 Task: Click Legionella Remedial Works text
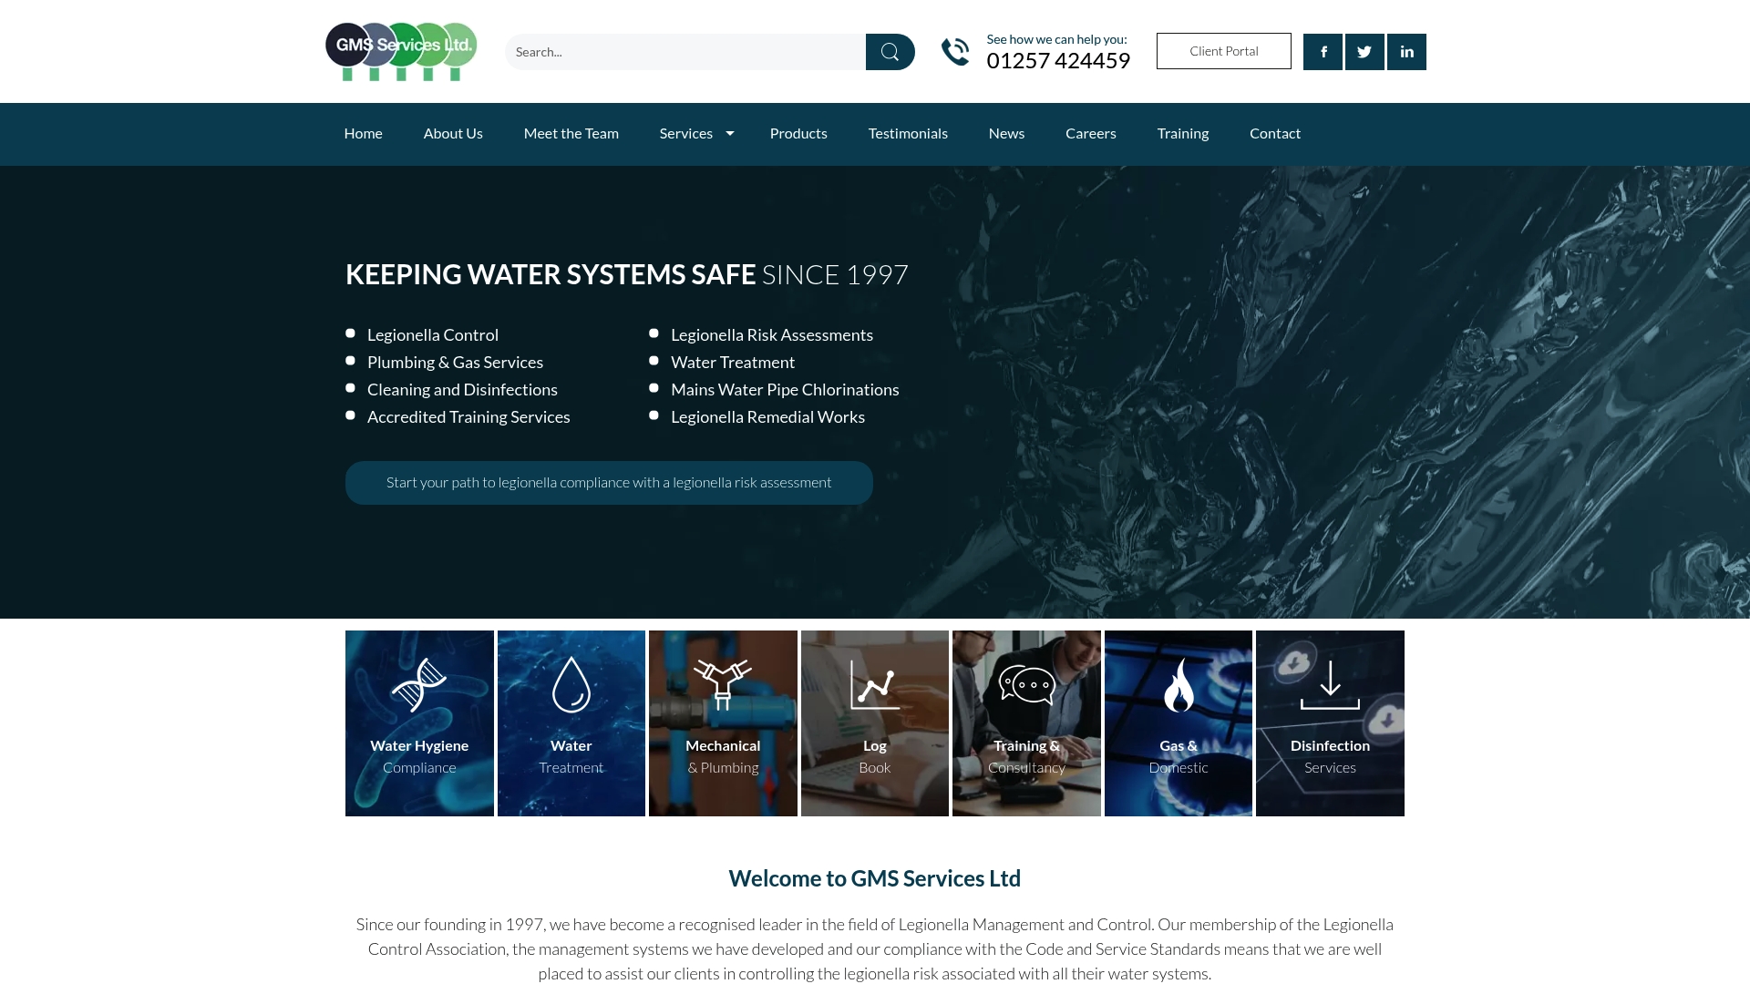point(767,417)
